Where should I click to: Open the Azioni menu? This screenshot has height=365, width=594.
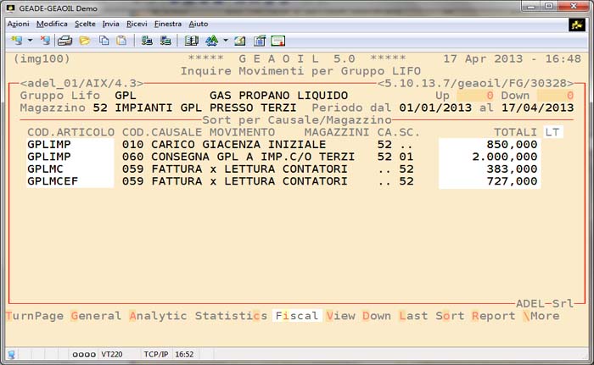click(18, 24)
